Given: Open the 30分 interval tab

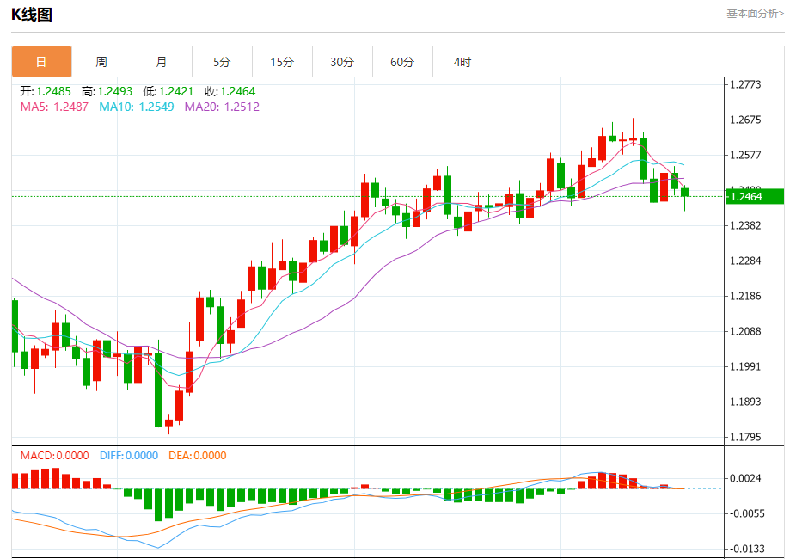Looking at the screenshot, I should coord(343,62).
